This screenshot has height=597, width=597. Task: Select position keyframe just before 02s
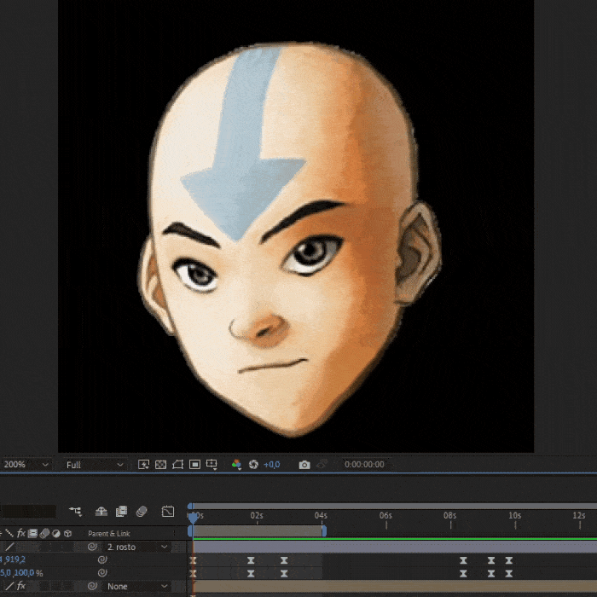(x=251, y=560)
